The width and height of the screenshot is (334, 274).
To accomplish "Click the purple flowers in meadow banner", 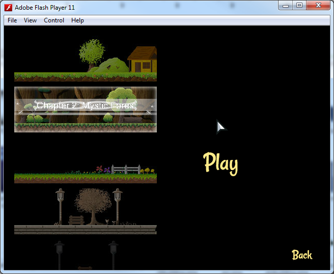I will pyautogui.click(x=103, y=169).
